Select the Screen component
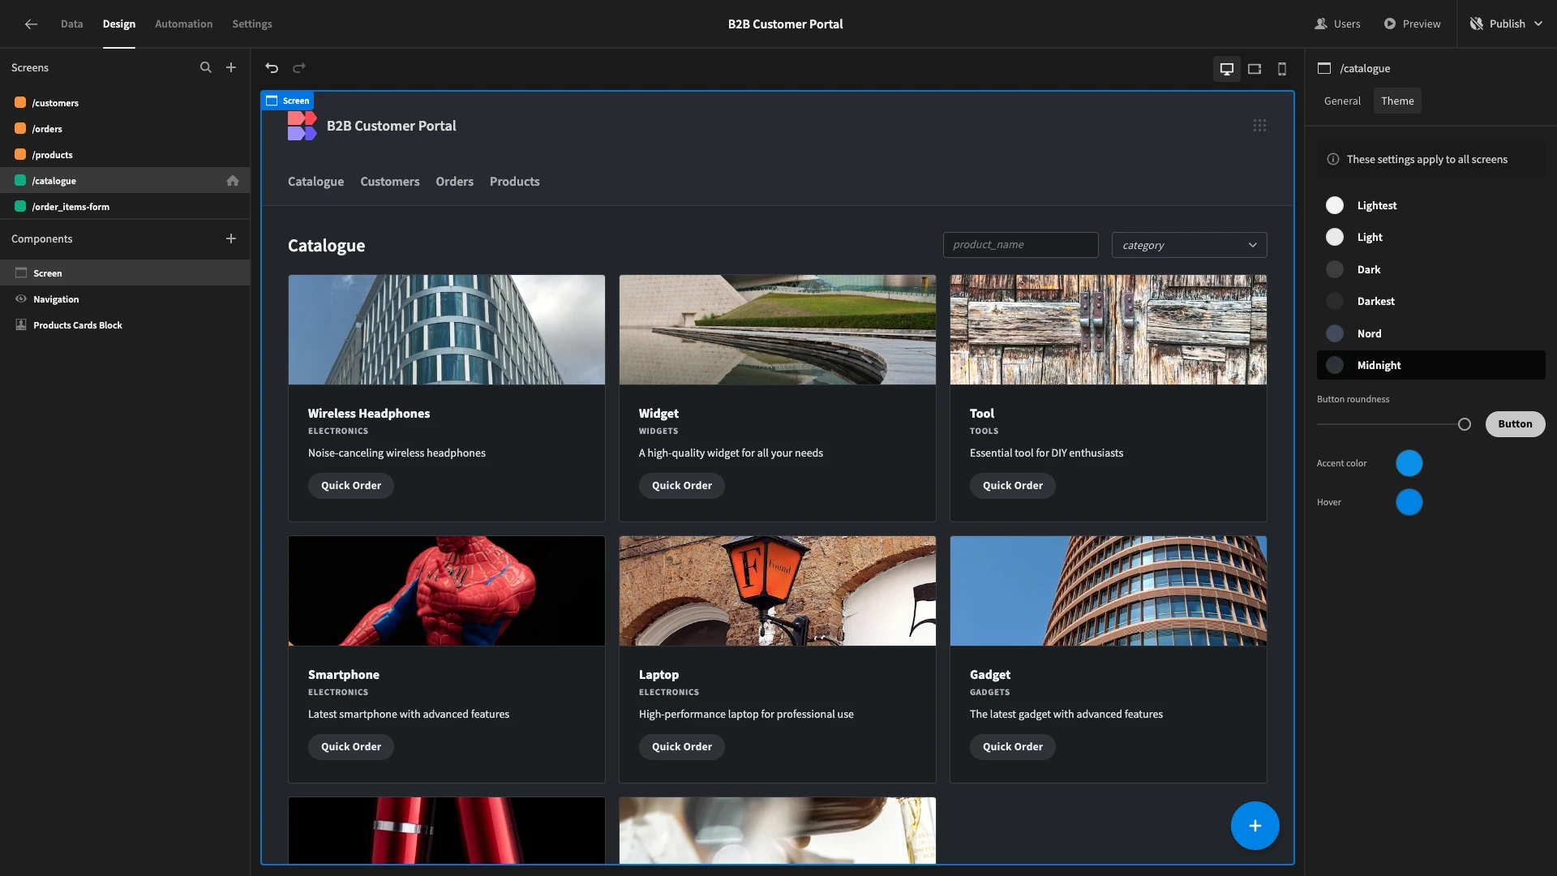Viewport: 1557px width, 876px height. (125, 273)
